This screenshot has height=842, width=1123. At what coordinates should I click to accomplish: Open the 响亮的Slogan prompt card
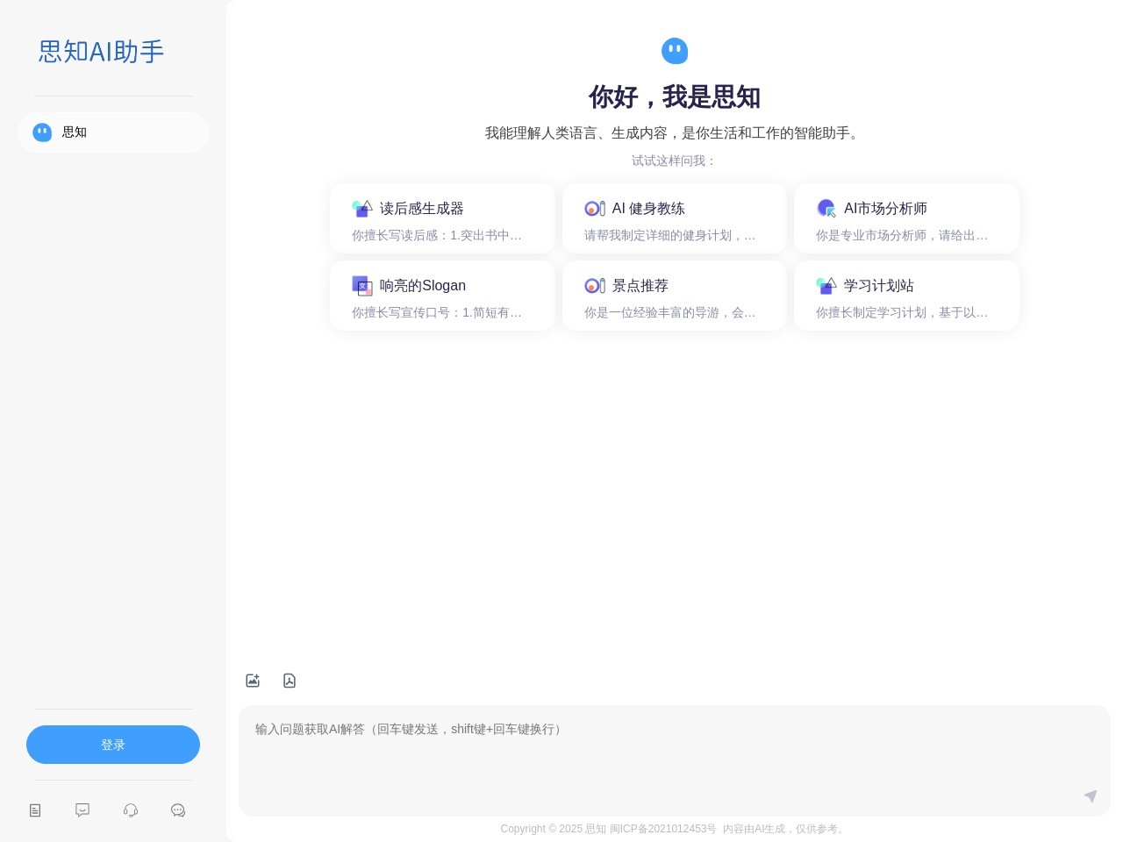tap(442, 296)
